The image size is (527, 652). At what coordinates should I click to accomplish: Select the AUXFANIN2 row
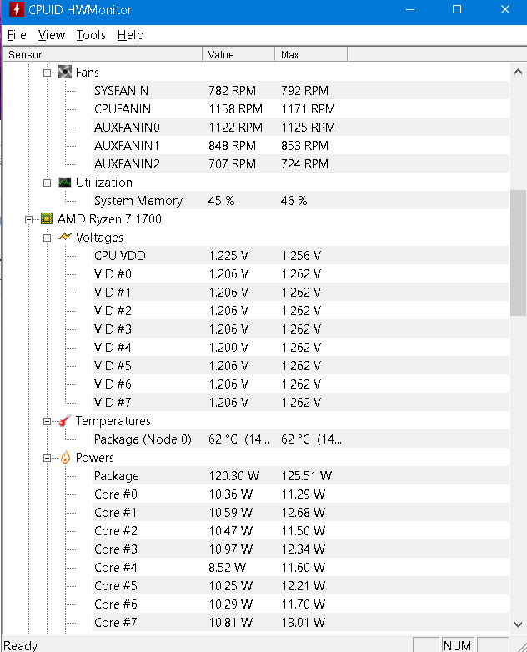pos(301,163)
